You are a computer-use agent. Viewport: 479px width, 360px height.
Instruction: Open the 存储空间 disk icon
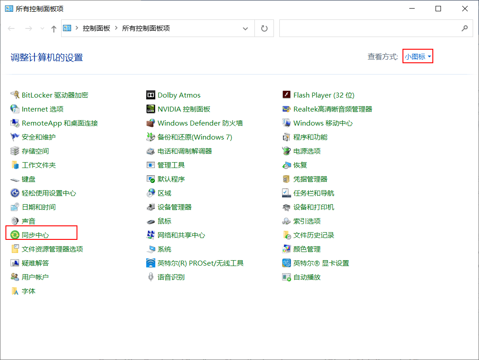click(14, 151)
